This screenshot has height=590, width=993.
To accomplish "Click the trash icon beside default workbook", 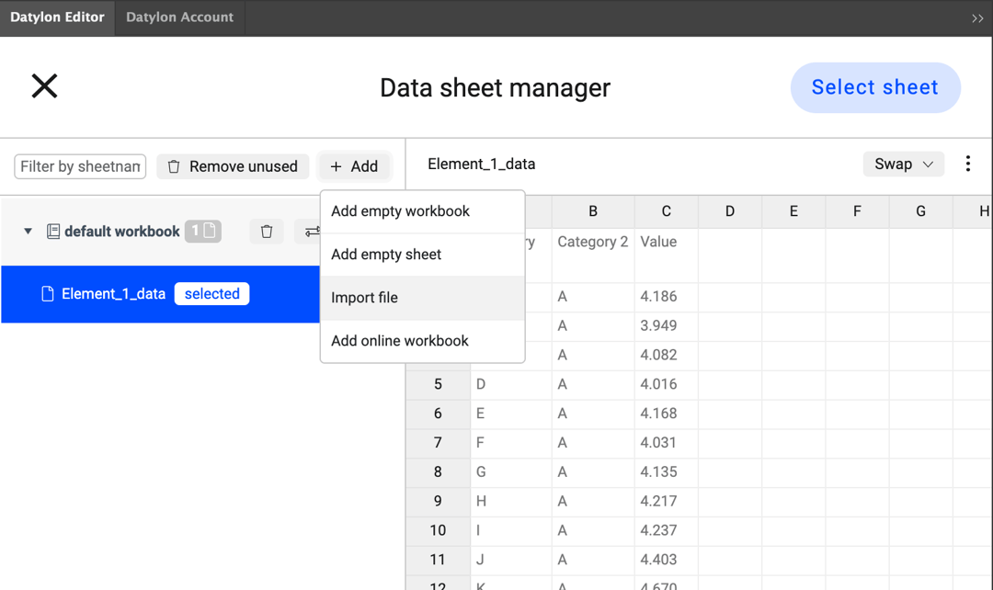I will 267,232.
